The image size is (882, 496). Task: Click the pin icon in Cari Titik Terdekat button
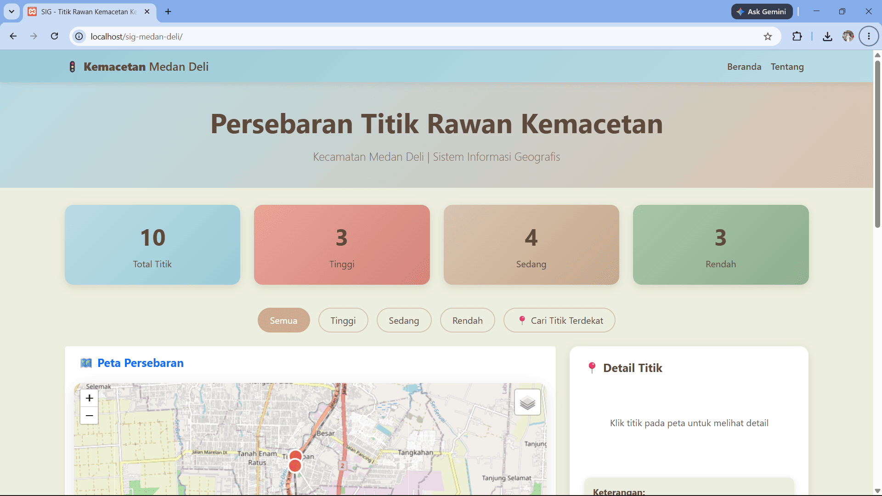(522, 321)
